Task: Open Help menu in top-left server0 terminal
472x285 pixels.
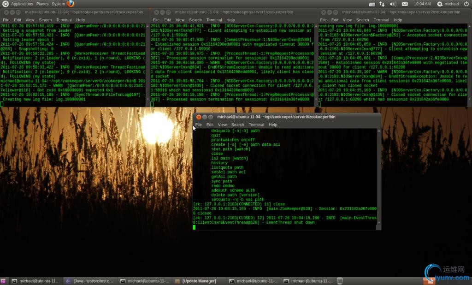Action: pos(81,20)
